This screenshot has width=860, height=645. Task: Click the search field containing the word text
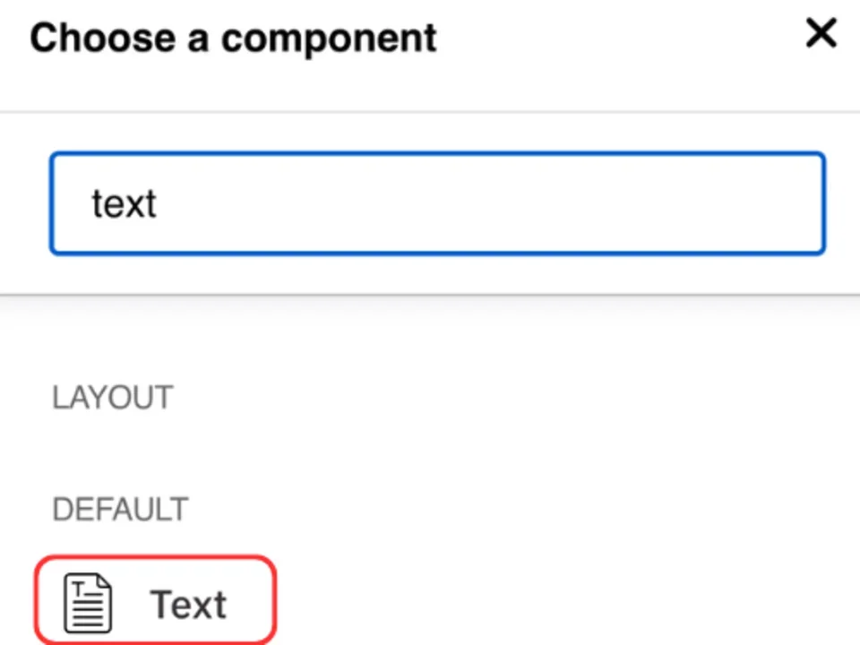click(x=437, y=203)
